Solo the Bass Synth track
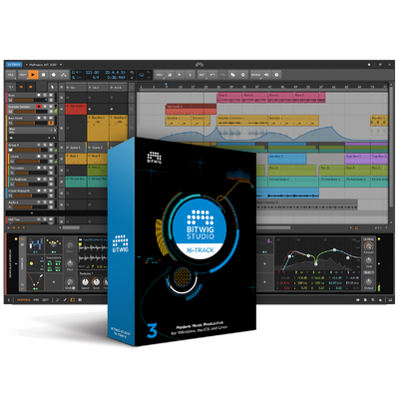Screen dimensions: 399x399 pos(45,118)
